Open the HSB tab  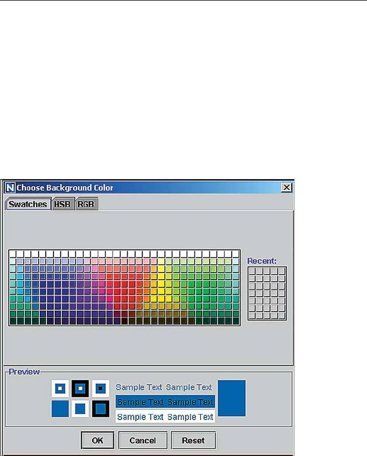tap(62, 204)
